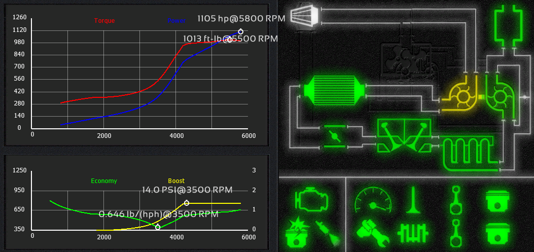Click the 650 economy axis value

point(19,209)
